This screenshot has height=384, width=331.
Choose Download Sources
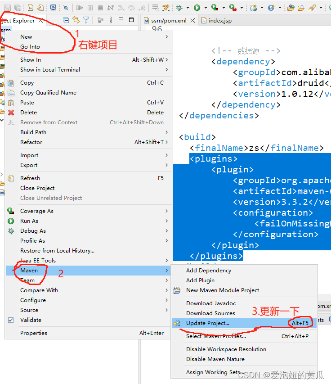[244, 313]
